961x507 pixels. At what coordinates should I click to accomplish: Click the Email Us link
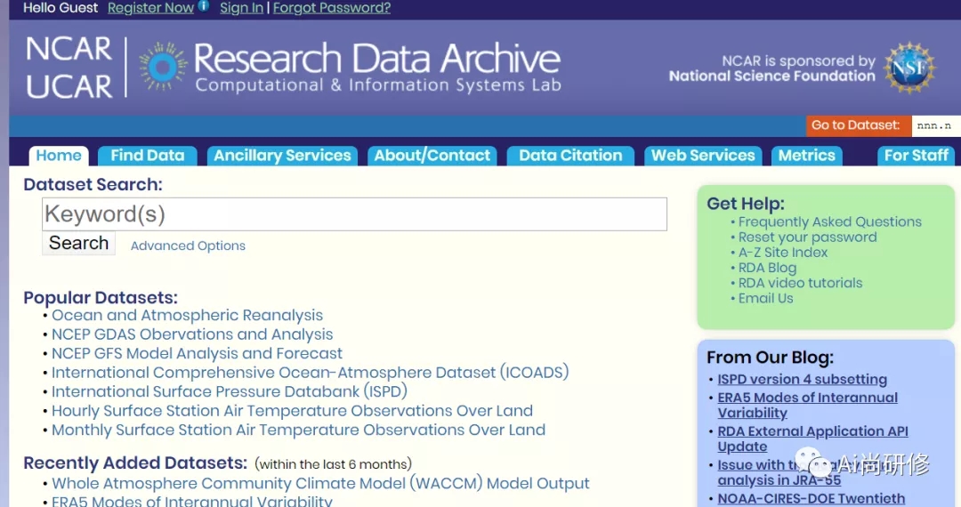[765, 298]
